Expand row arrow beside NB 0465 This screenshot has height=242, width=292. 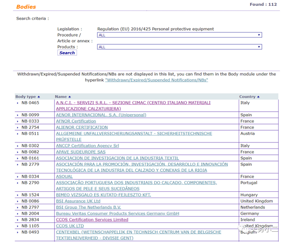[18, 103]
